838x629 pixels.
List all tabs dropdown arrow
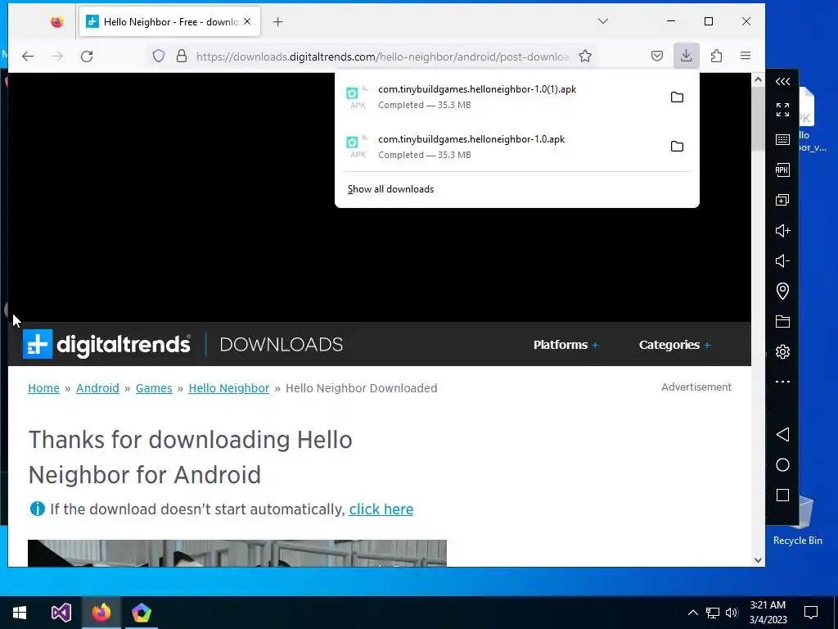[603, 21]
